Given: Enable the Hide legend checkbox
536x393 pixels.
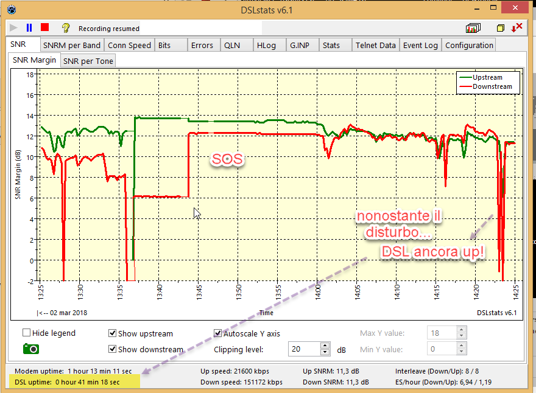Looking at the screenshot, I should (x=26, y=333).
